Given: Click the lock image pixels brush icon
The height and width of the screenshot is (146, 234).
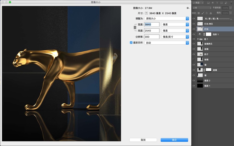Looking at the screenshot, I should (203, 13).
